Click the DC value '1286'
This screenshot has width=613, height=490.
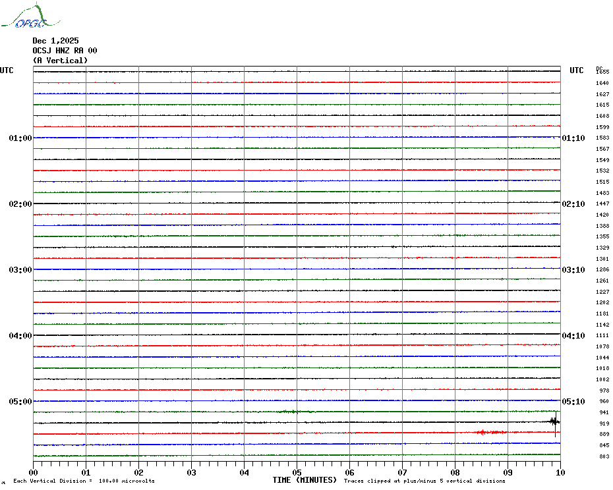click(602, 269)
